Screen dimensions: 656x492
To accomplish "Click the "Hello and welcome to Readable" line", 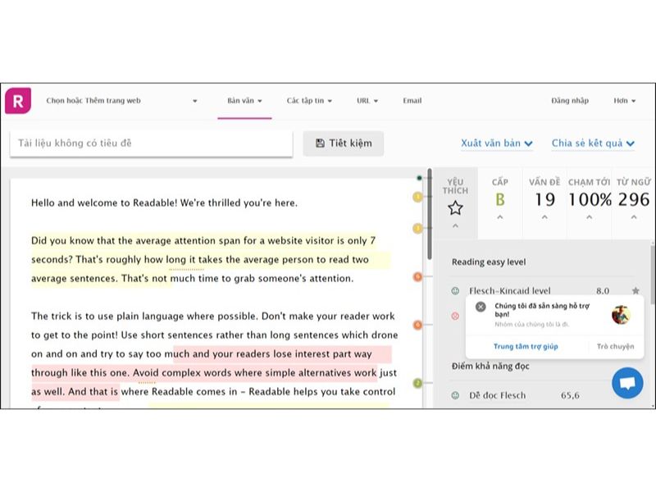I will click(x=165, y=203).
